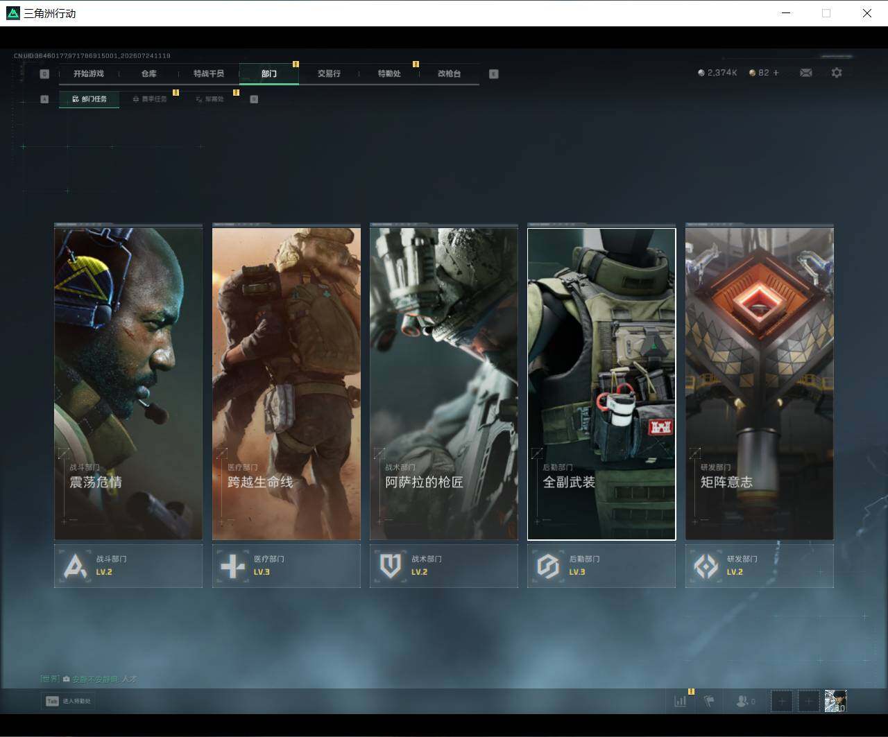Screen dimensions: 888x737
Task: Click the 后勤部门 hexagon emblem icon
Action: click(x=548, y=566)
